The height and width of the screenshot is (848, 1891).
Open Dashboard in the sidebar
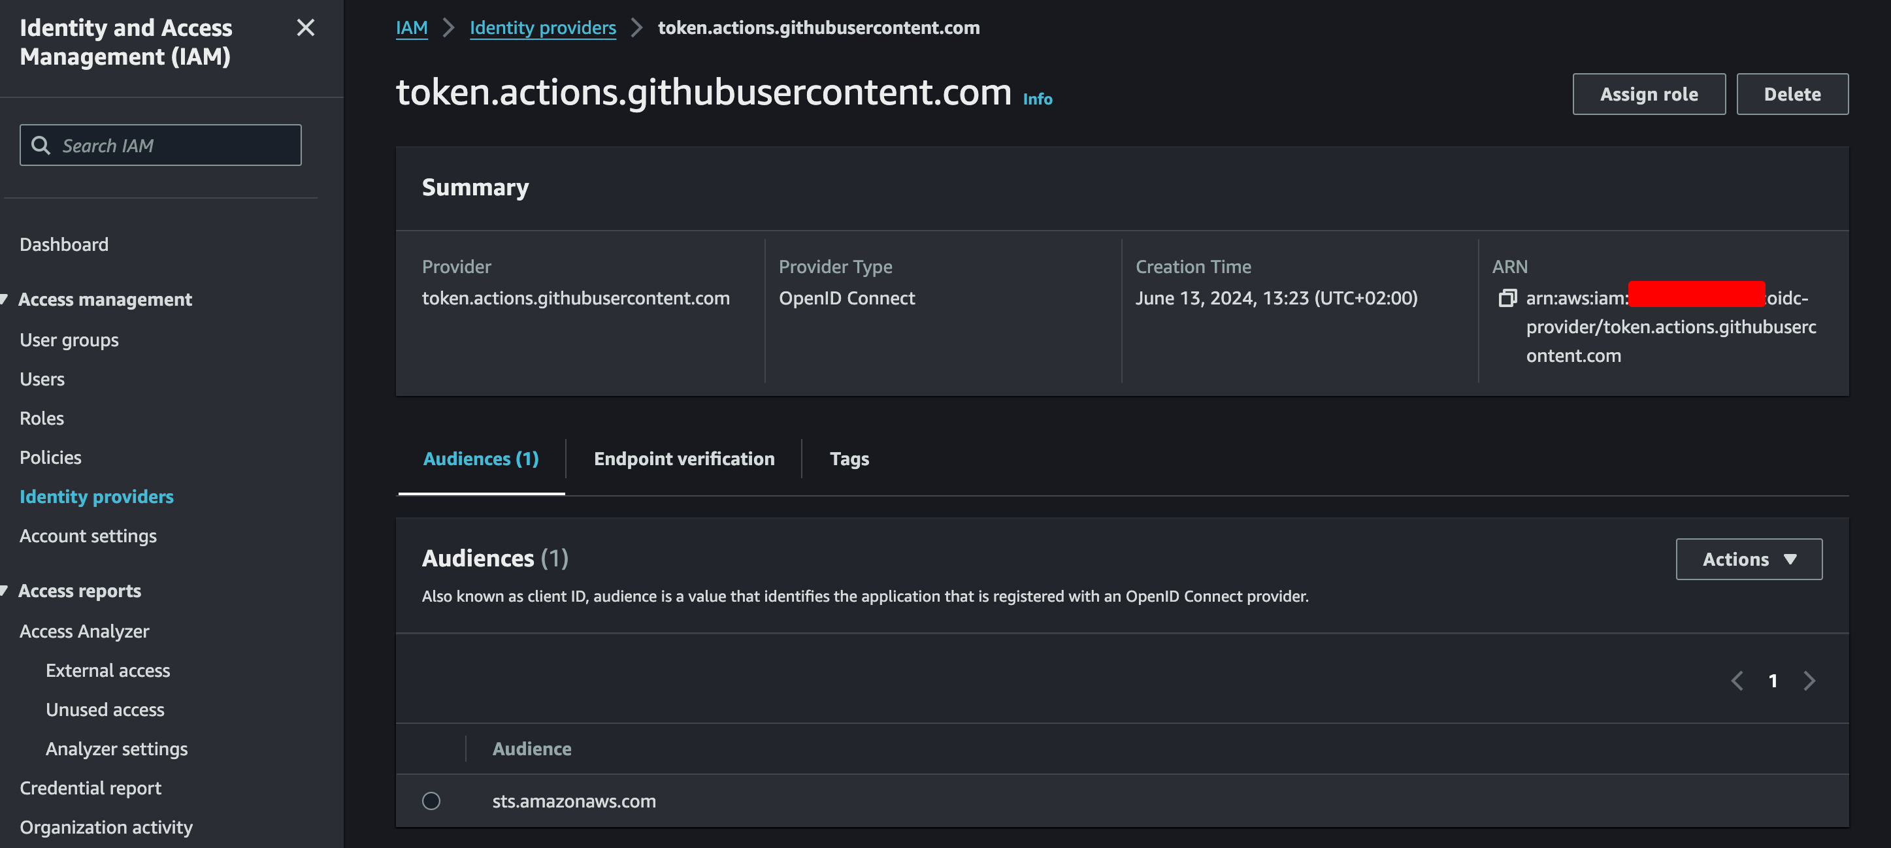pos(64,244)
